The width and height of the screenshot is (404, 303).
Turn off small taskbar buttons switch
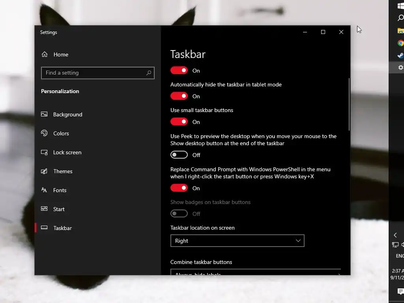[179, 122]
